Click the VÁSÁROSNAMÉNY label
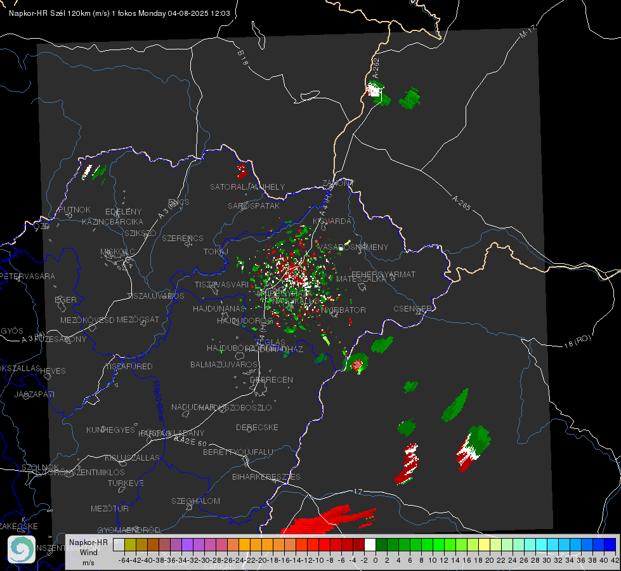Screen dimensions: 621x571 353,247
